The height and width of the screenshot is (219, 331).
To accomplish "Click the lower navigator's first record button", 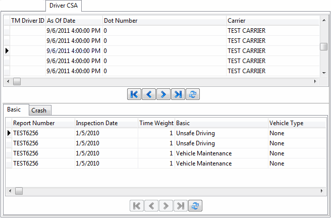I will [137, 205].
